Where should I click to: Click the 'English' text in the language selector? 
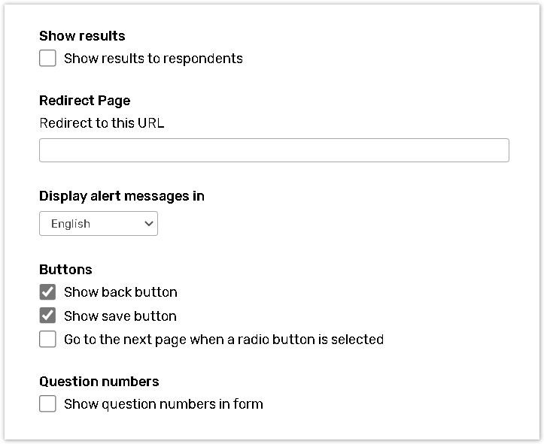pyautogui.click(x=71, y=224)
